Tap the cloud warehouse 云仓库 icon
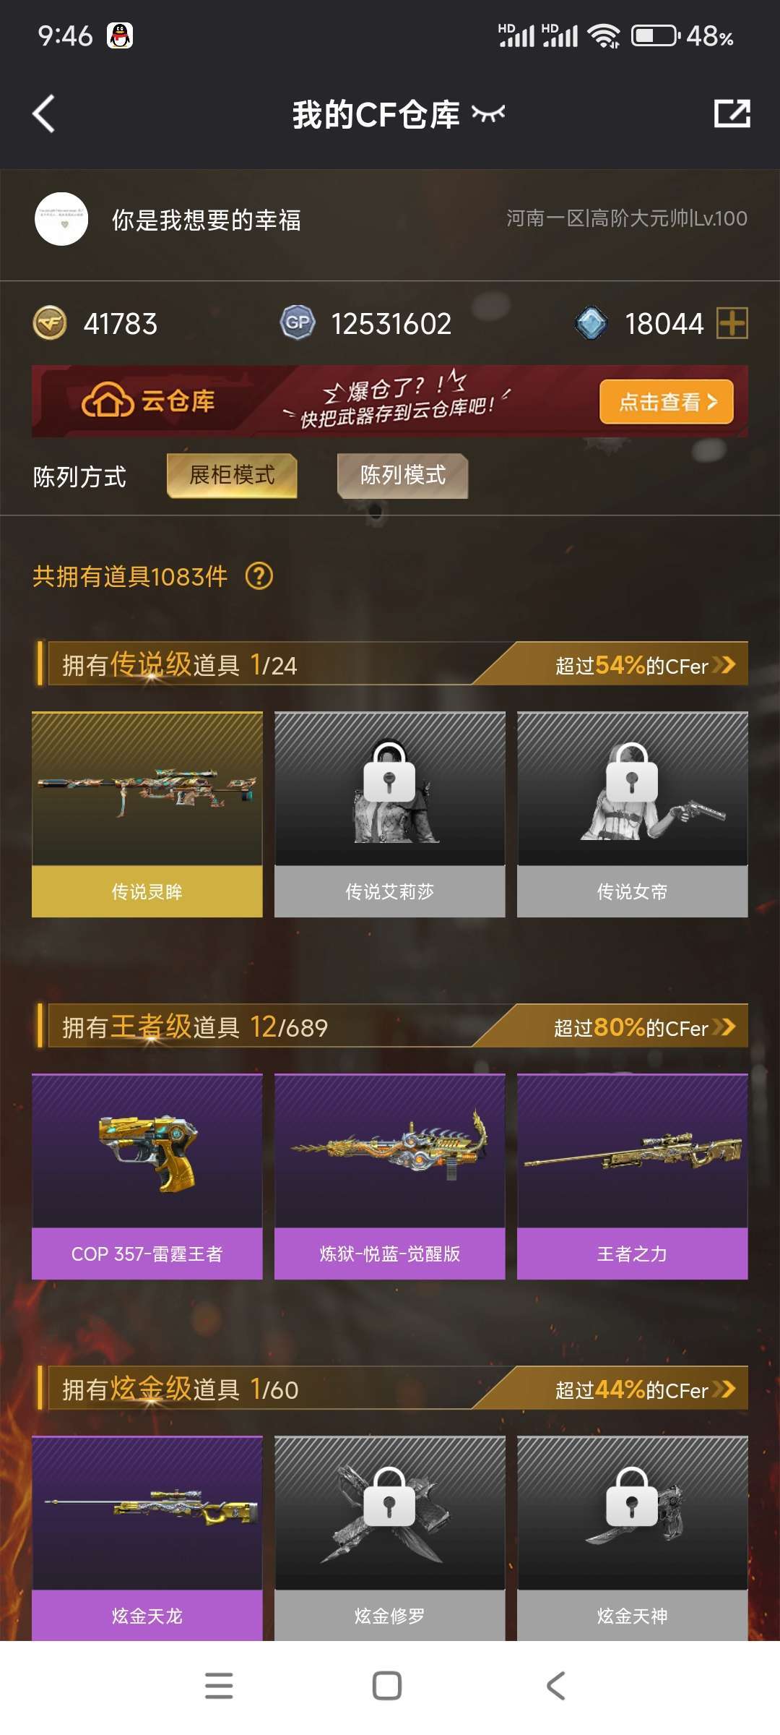780x1735 pixels. pyautogui.click(x=108, y=400)
